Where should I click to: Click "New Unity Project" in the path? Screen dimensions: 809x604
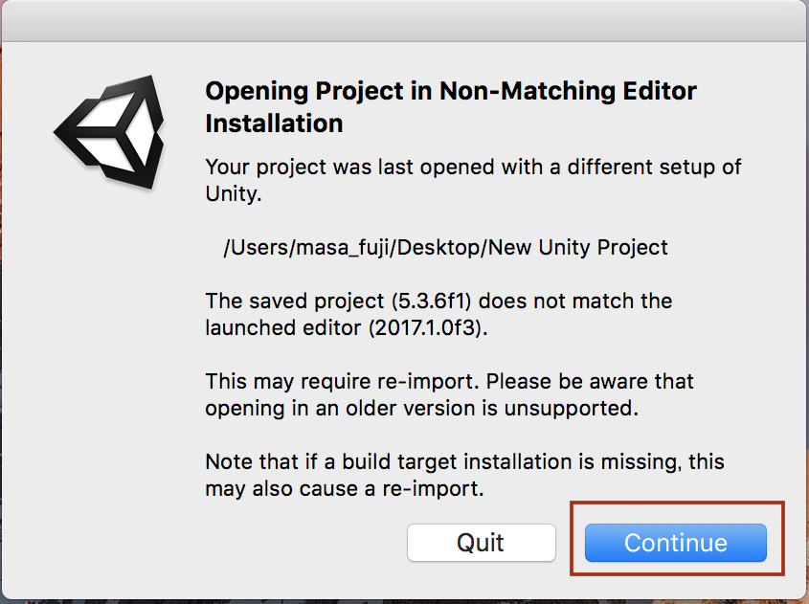(x=578, y=247)
